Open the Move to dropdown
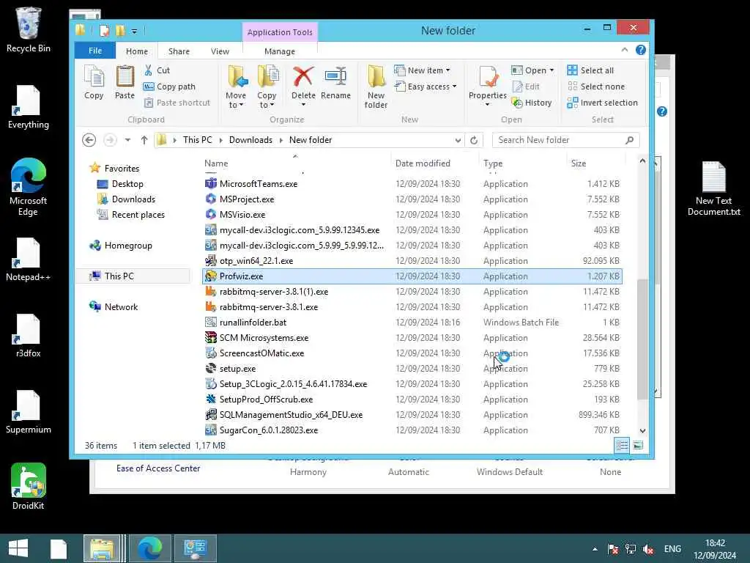 click(237, 100)
